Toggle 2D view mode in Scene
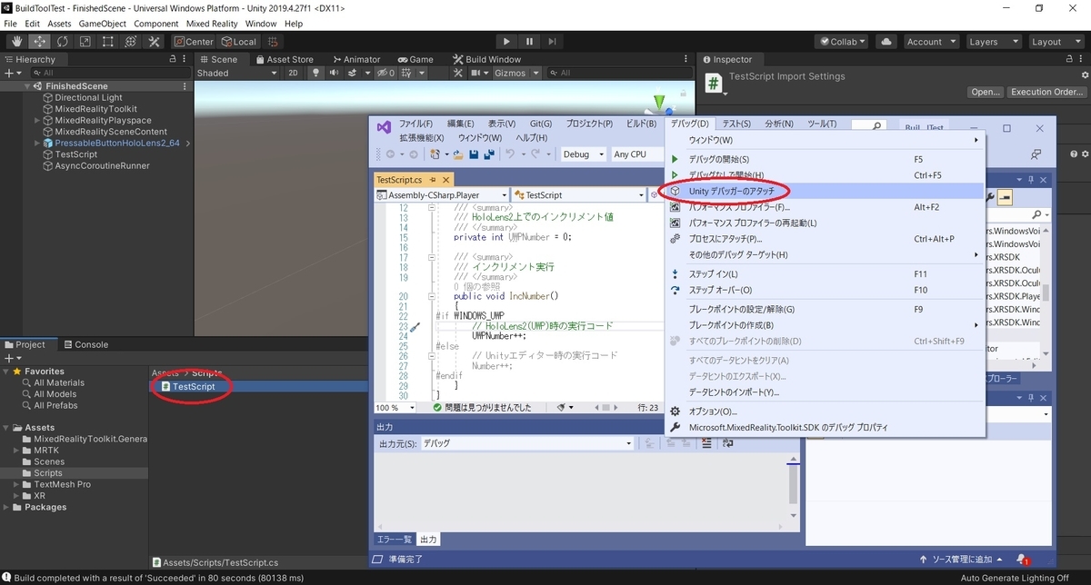This screenshot has height=585, width=1091. pos(294,73)
